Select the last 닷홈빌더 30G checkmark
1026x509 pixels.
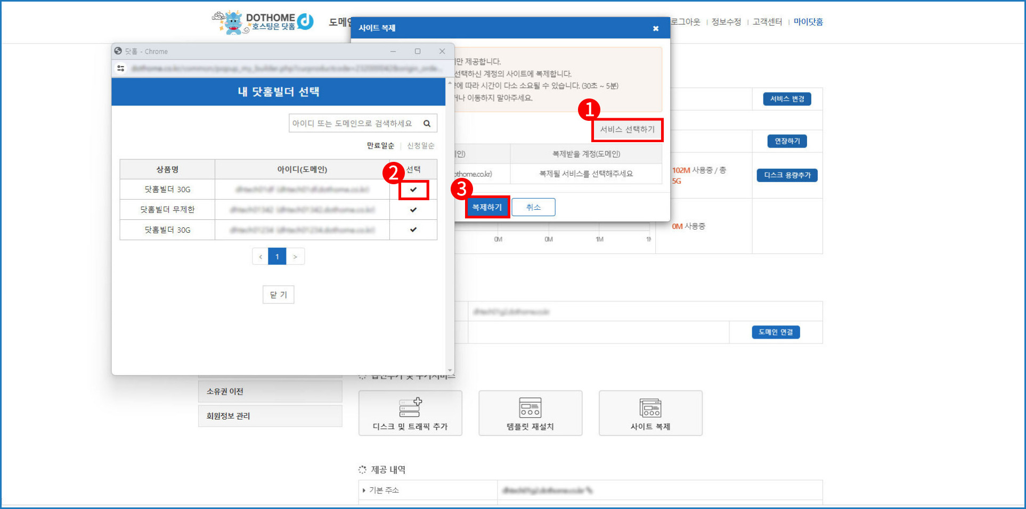click(x=413, y=230)
